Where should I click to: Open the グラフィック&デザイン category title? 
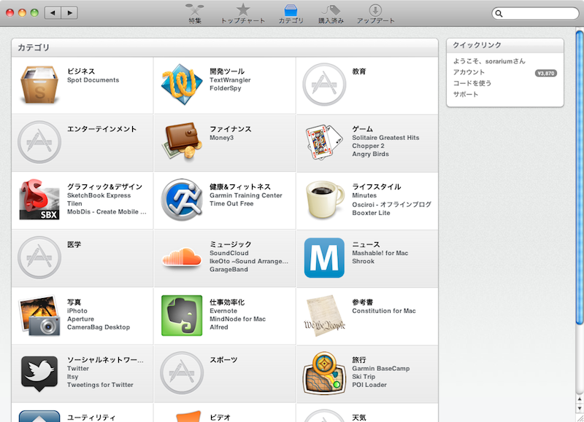[104, 187]
